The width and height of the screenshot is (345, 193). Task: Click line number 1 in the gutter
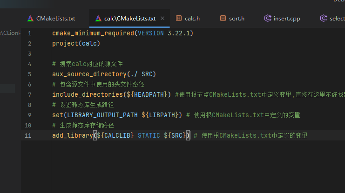[29, 33]
